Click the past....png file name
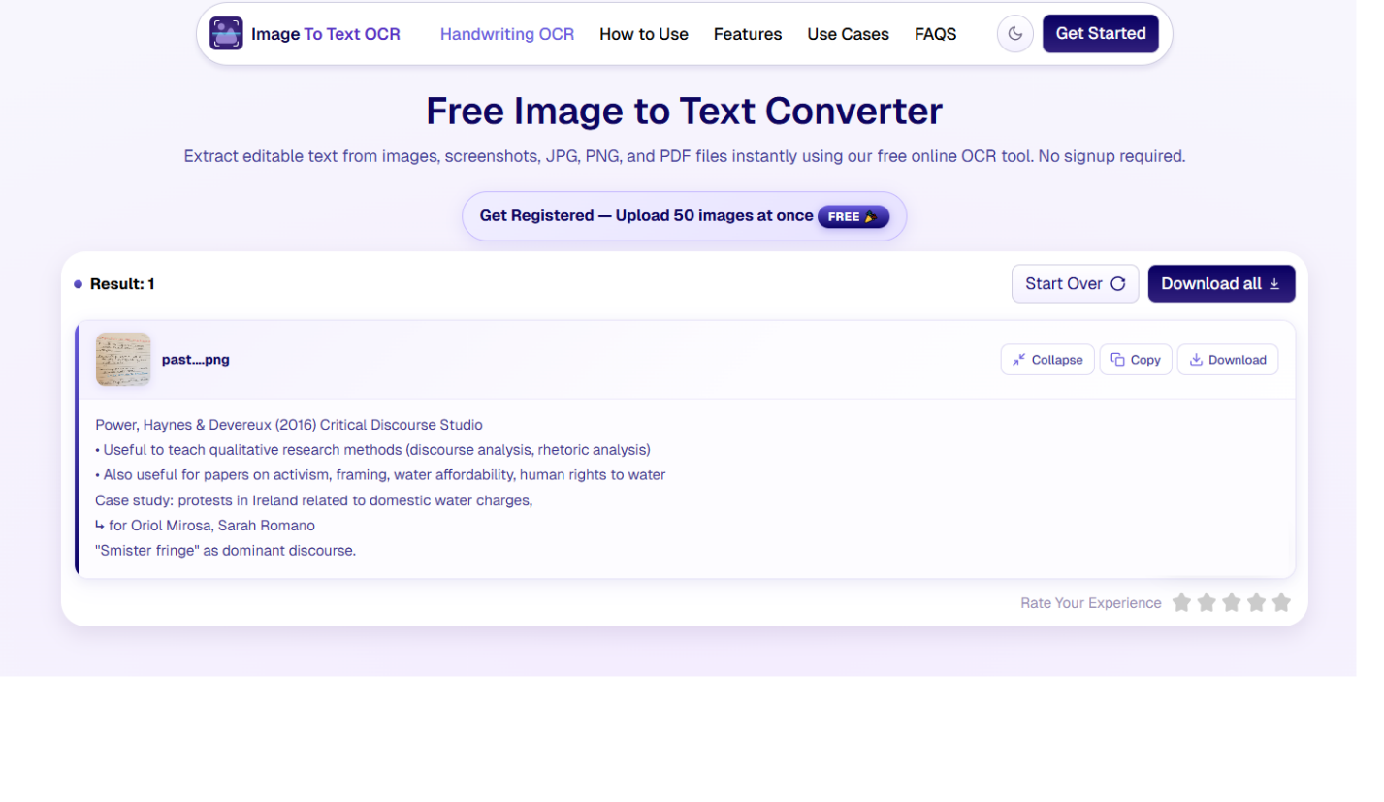Screen dimensions: 1384x802 coord(196,360)
